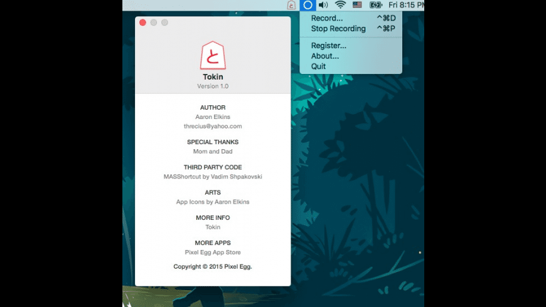Choose Register... menu entry
The image size is (546, 307).
click(351, 46)
